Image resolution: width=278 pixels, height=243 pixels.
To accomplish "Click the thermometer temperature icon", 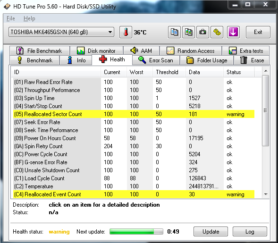I will point(126,32).
